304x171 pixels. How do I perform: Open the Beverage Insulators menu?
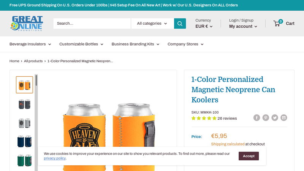[x=30, y=44]
